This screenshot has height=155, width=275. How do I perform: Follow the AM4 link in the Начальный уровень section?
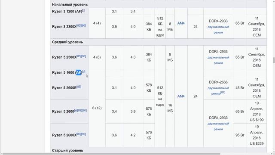(x=181, y=23)
